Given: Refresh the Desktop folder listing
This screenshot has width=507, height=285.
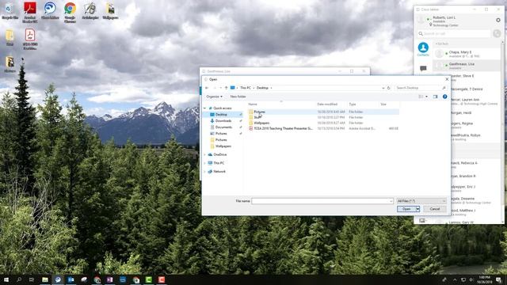Looking at the screenshot, I should tap(389, 88).
